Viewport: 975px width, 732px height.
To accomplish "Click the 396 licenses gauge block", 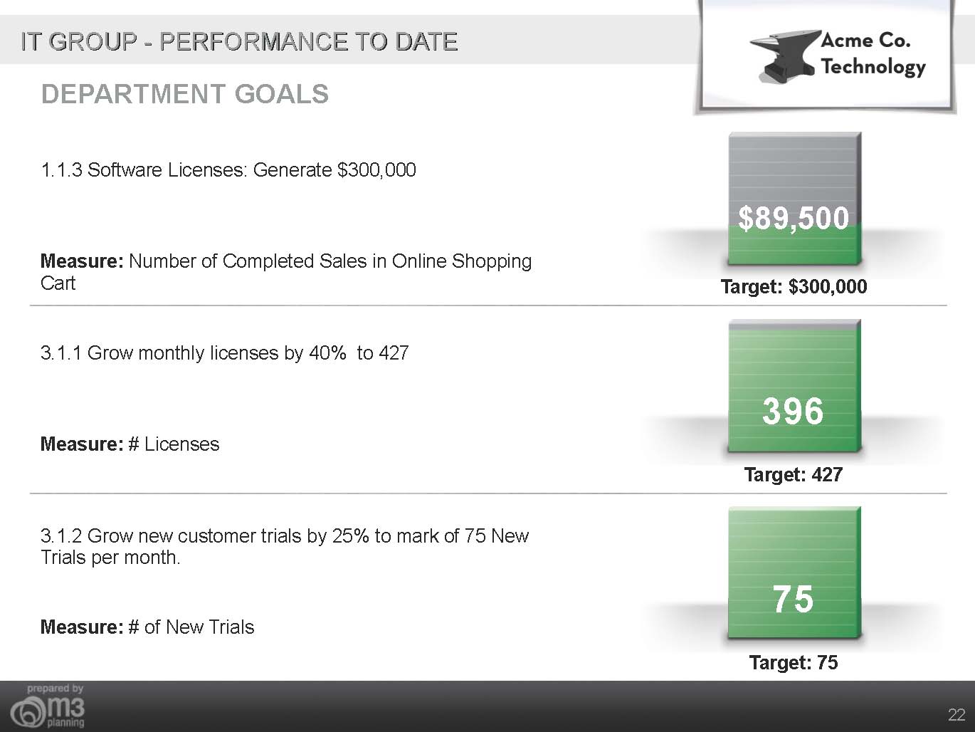I will (794, 388).
